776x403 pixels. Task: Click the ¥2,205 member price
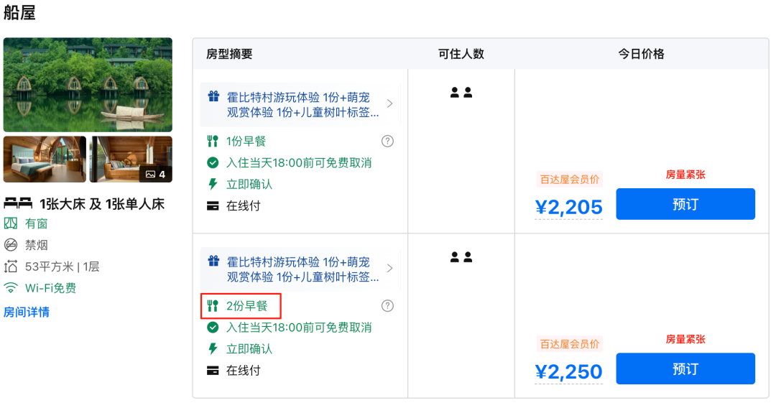pos(568,207)
